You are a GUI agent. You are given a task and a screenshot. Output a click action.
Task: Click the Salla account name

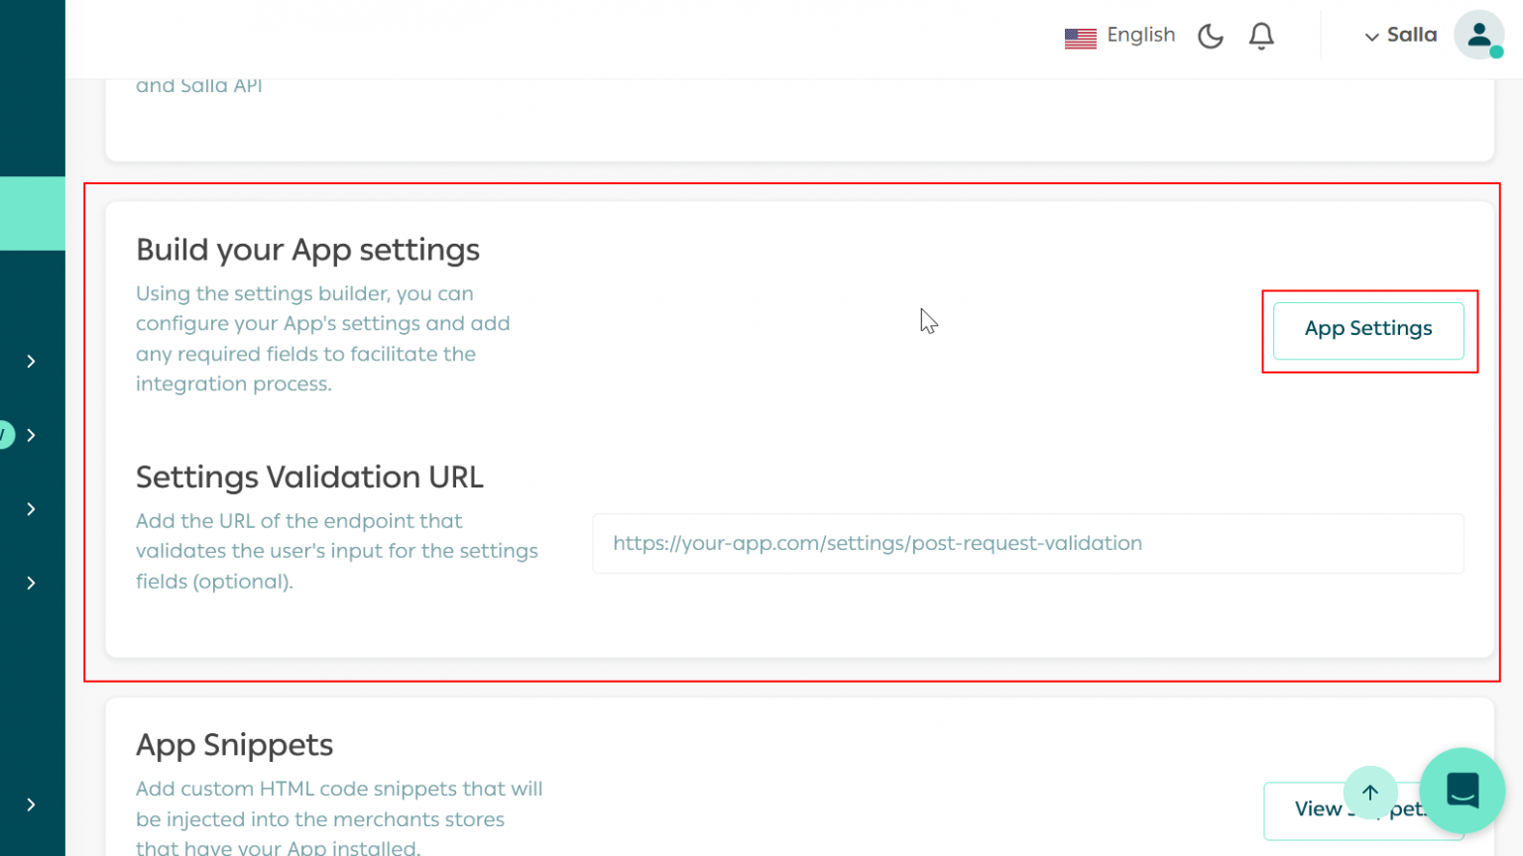pos(1412,35)
